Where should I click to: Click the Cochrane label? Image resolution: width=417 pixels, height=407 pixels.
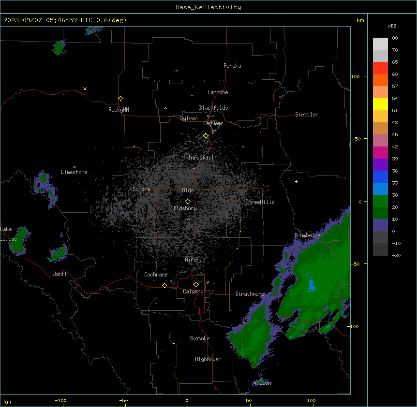(156, 275)
